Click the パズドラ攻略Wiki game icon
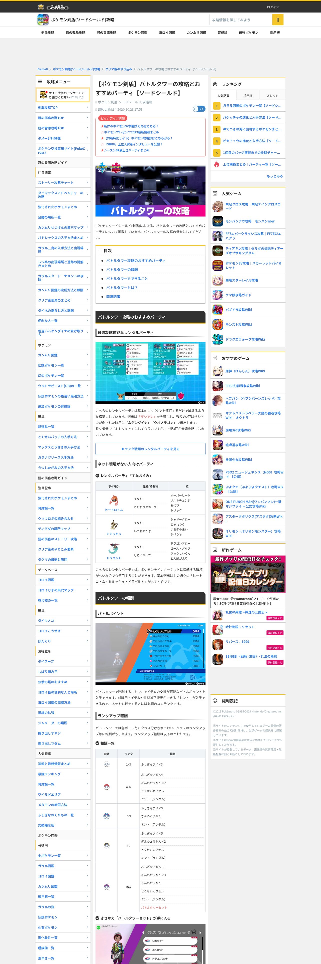 (217, 310)
